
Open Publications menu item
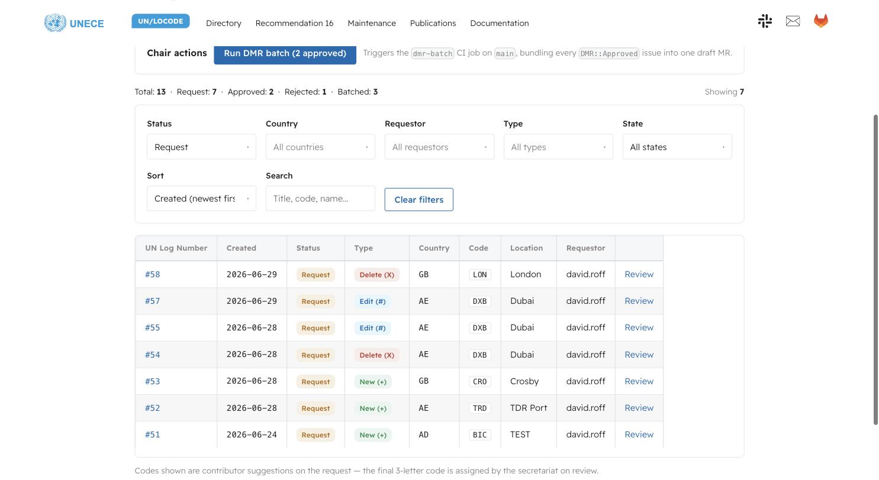pos(433,23)
